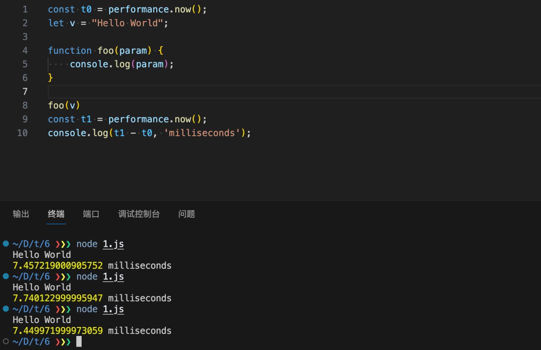Click line number 7 in the gutter

click(25, 92)
